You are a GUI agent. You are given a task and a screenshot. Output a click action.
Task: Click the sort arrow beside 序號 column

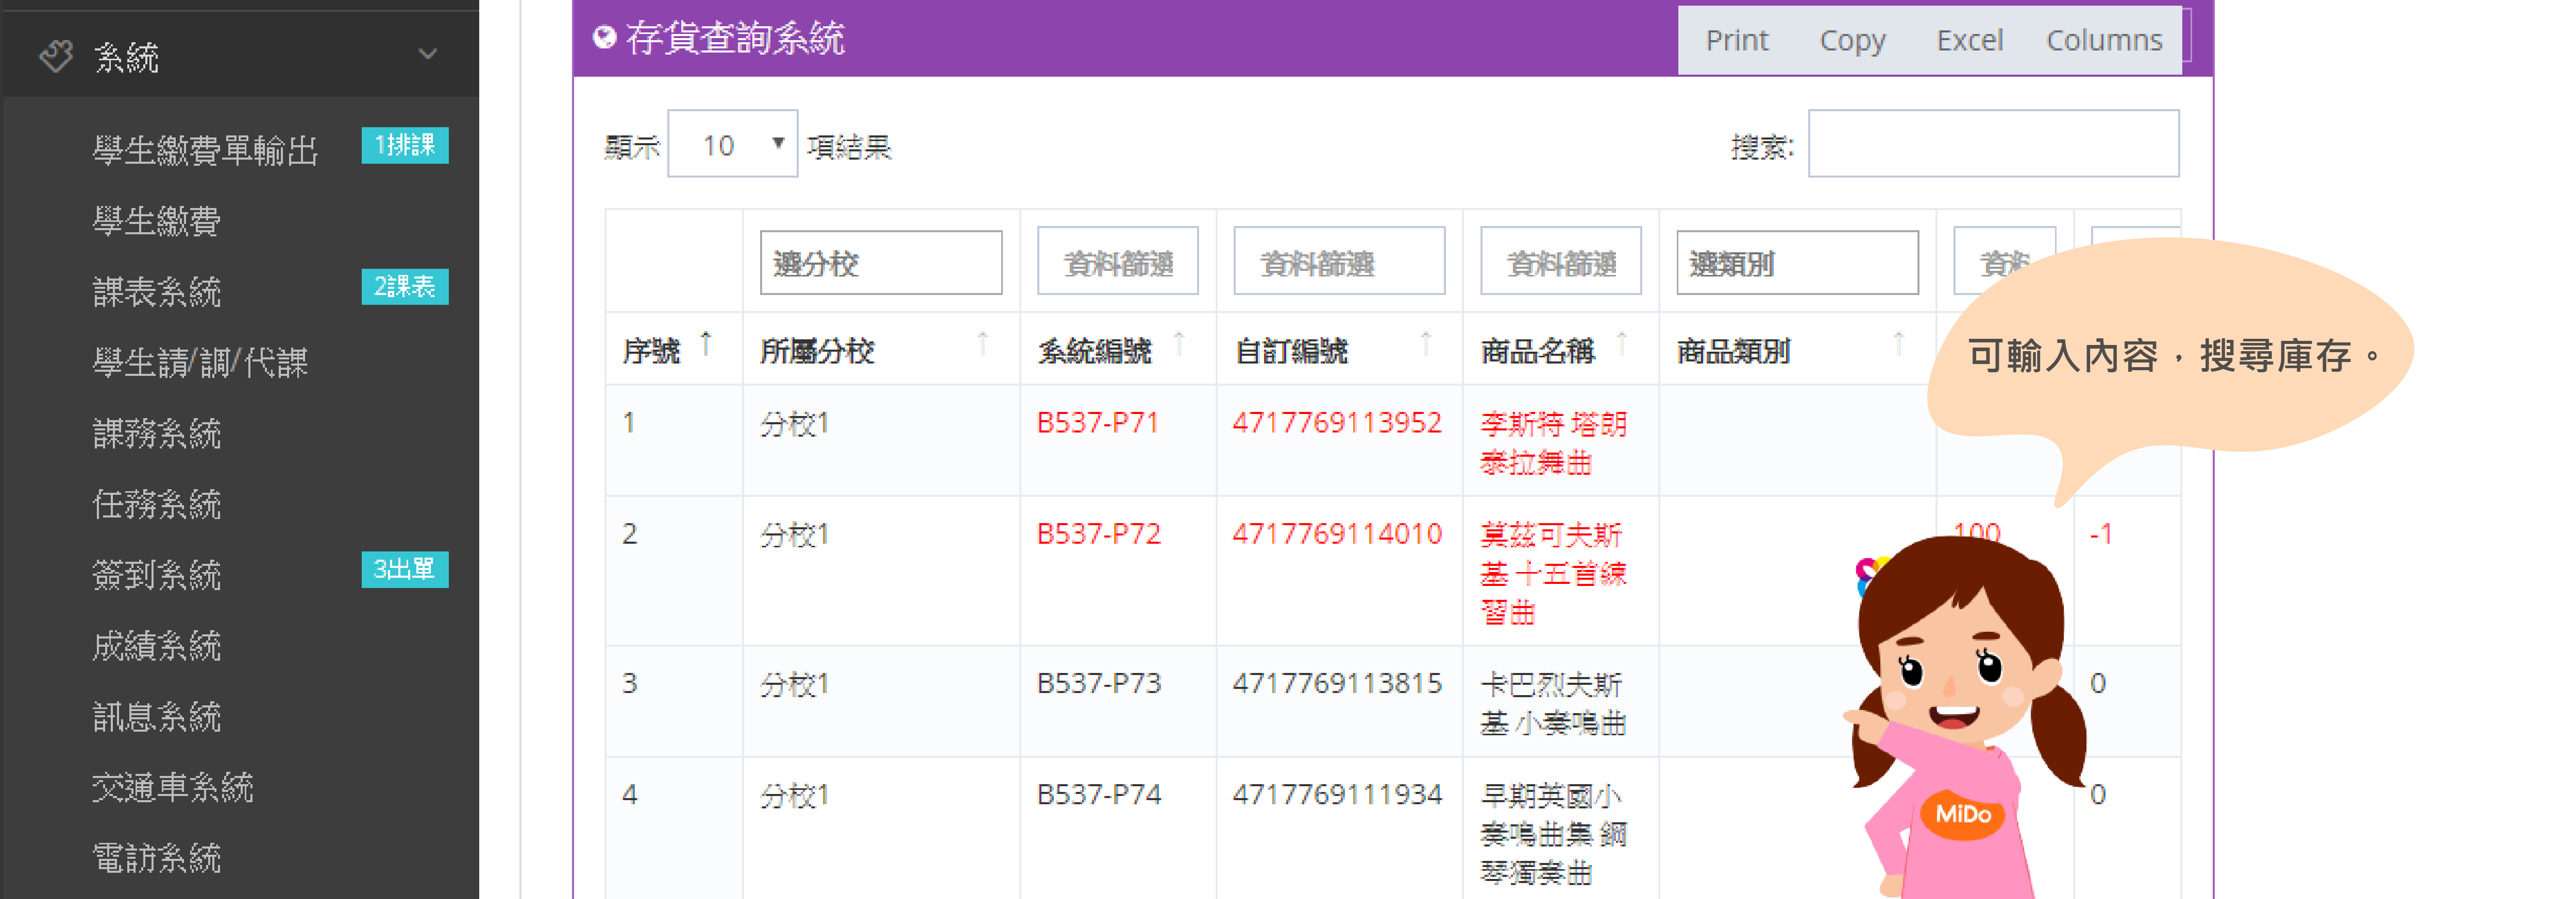tap(706, 343)
